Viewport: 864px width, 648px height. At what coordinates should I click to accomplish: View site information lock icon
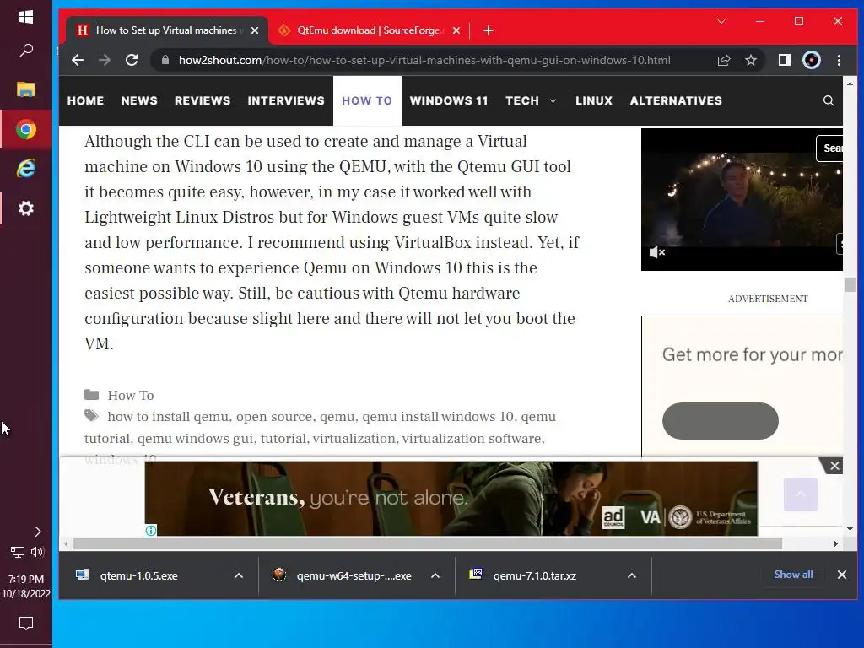165,60
